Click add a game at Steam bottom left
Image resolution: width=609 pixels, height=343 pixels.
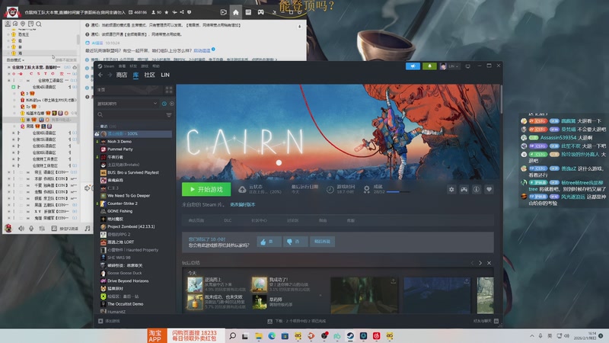pyautogui.click(x=109, y=321)
